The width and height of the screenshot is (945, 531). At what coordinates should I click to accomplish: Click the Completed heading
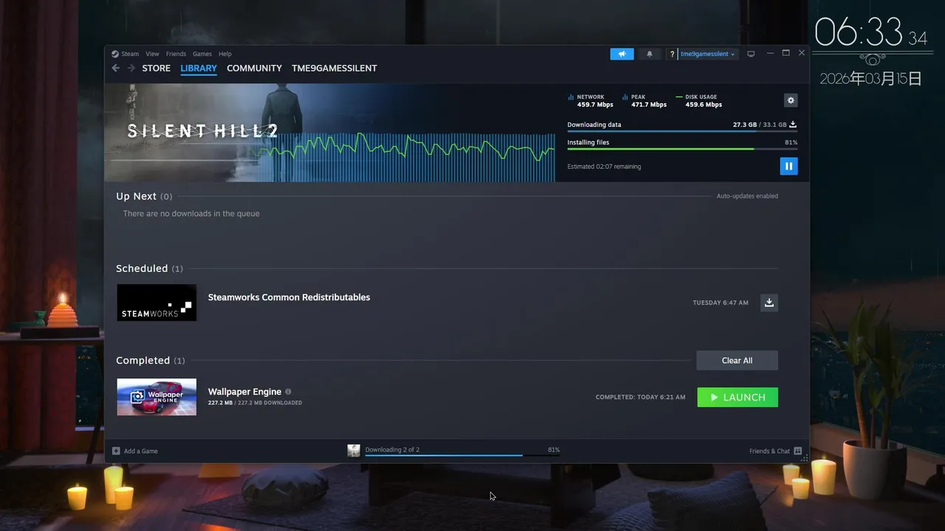click(142, 361)
